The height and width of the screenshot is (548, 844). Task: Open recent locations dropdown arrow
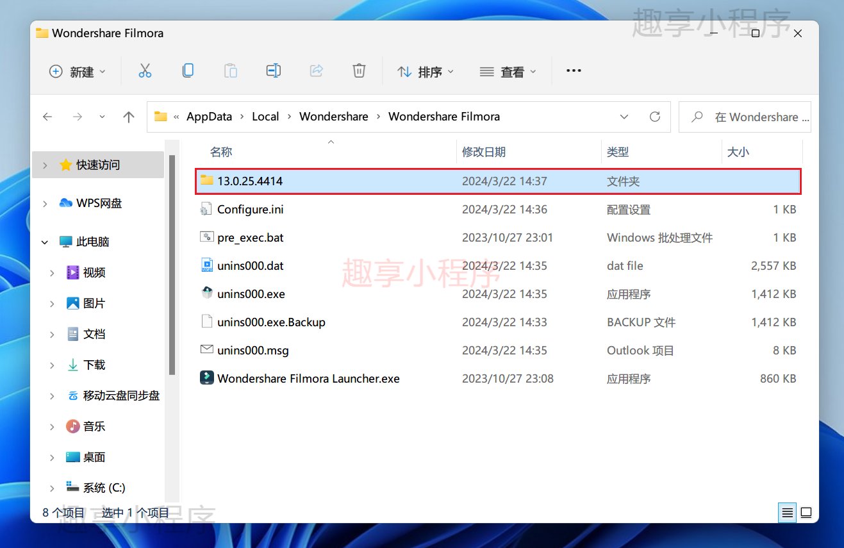tap(102, 117)
